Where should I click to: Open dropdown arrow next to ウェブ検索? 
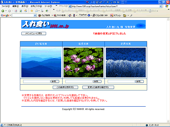click(52, 16)
